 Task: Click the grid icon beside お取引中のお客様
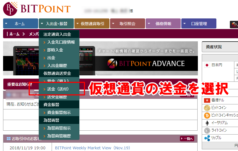pos(9,139)
